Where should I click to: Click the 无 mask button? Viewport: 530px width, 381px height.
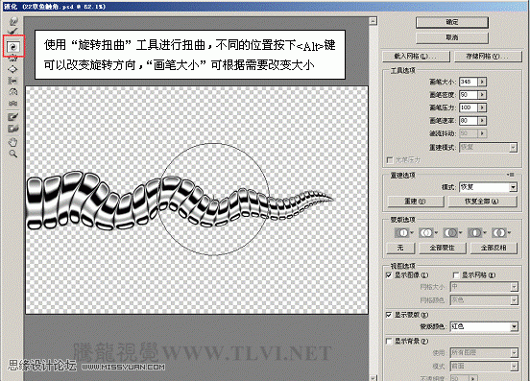(x=400, y=248)
